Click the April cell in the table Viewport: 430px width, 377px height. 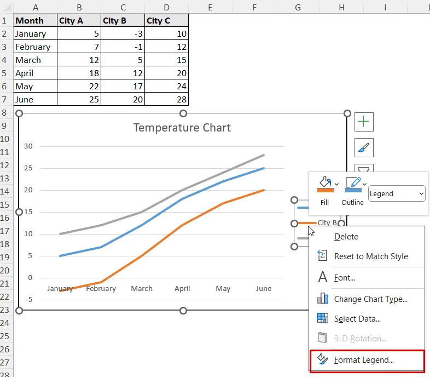click(36, 73)
